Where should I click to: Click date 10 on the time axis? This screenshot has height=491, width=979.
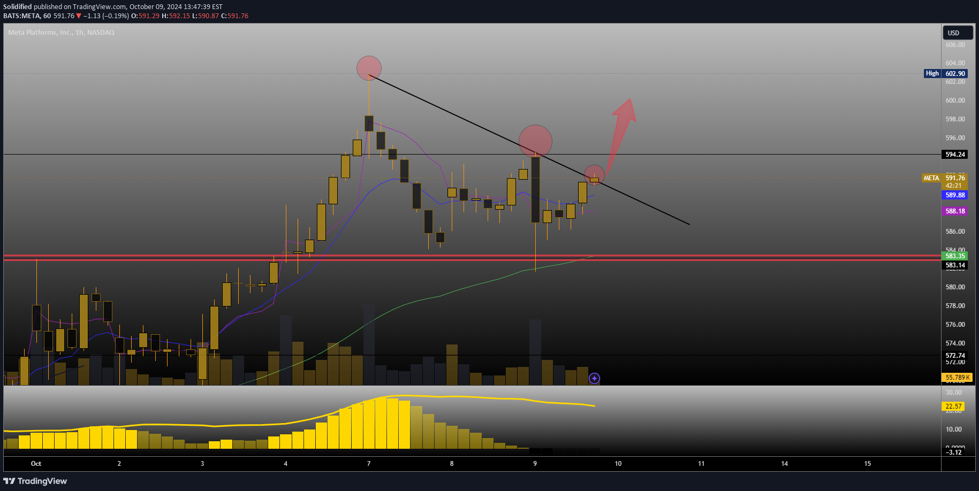coord(618,464)
